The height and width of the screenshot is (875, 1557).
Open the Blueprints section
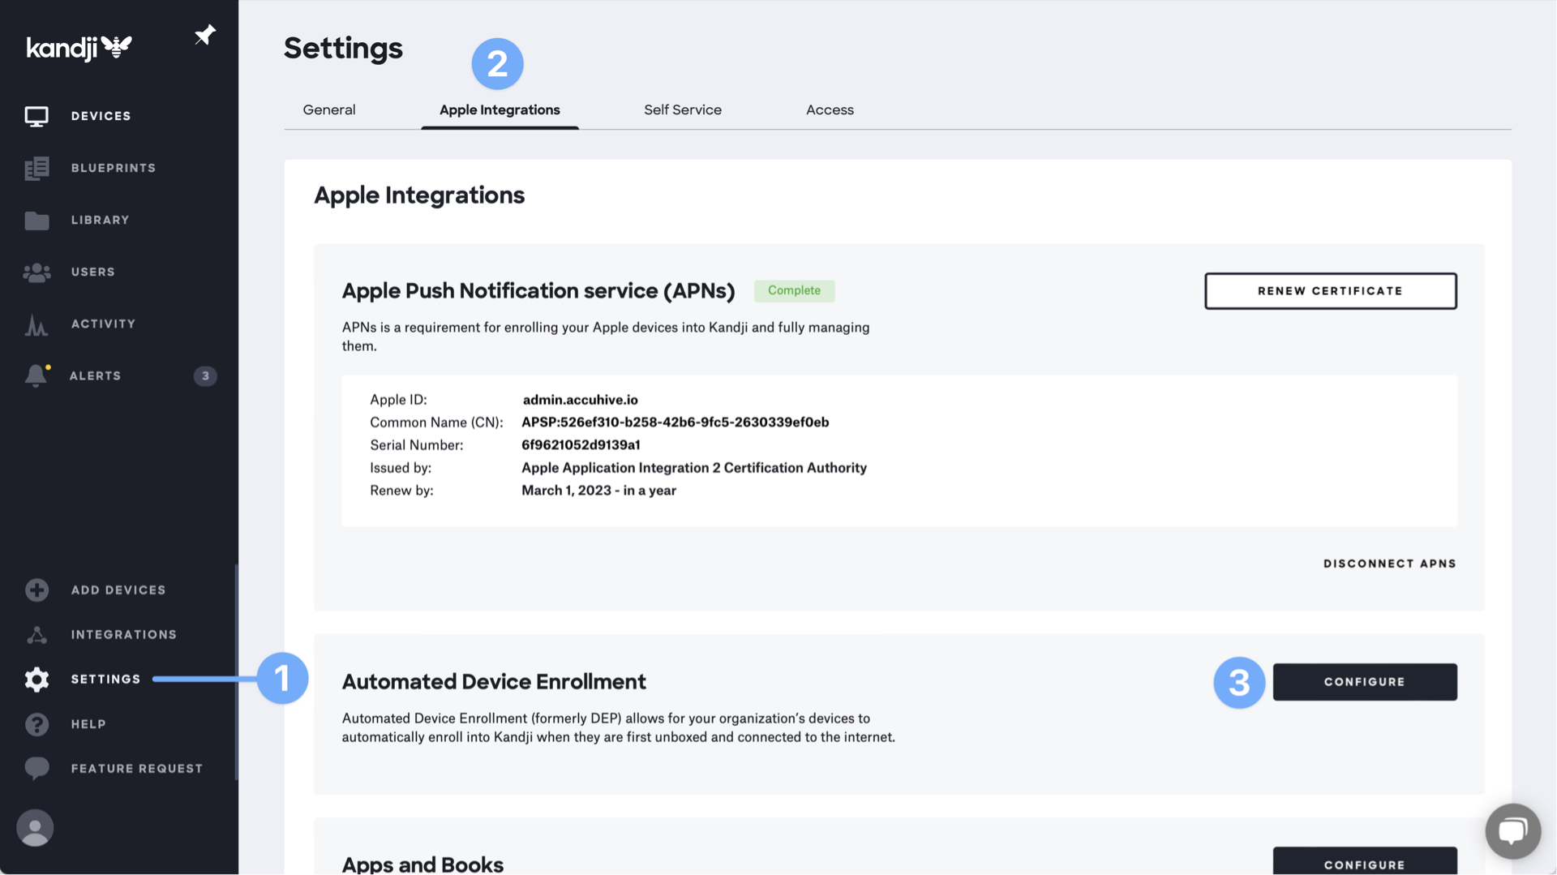[x=114, y=168]
